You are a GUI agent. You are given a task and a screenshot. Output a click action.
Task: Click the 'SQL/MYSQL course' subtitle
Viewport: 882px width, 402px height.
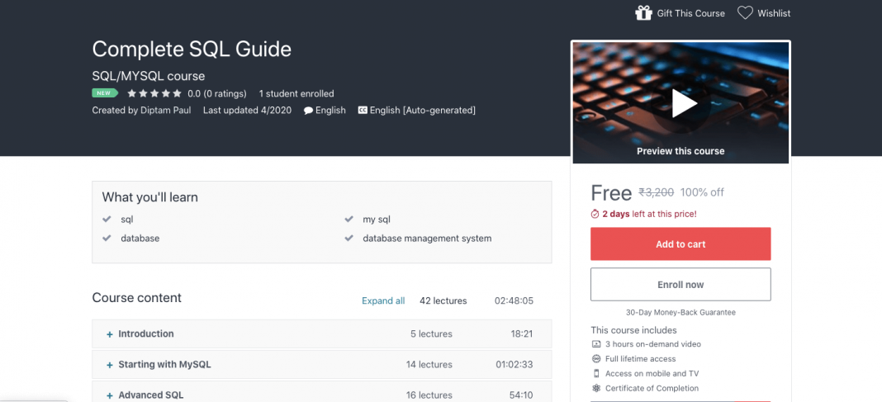149,76
